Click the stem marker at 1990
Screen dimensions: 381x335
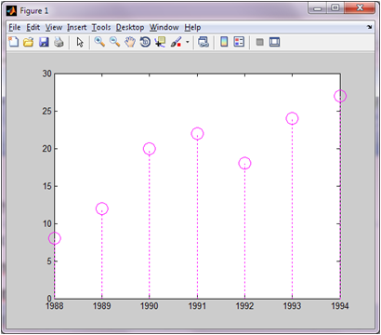150,149
